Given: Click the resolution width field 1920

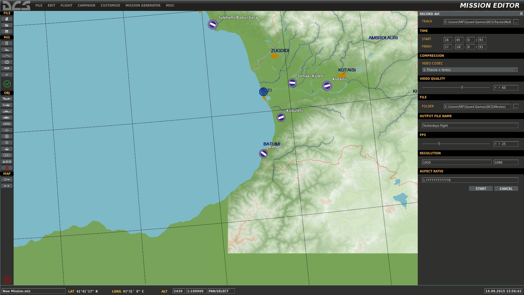Looking at the screenshot, I should [x=457, y=163].
